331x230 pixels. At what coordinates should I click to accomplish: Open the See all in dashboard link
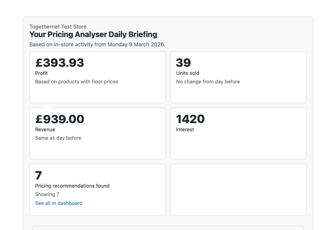tap(59, 203)
